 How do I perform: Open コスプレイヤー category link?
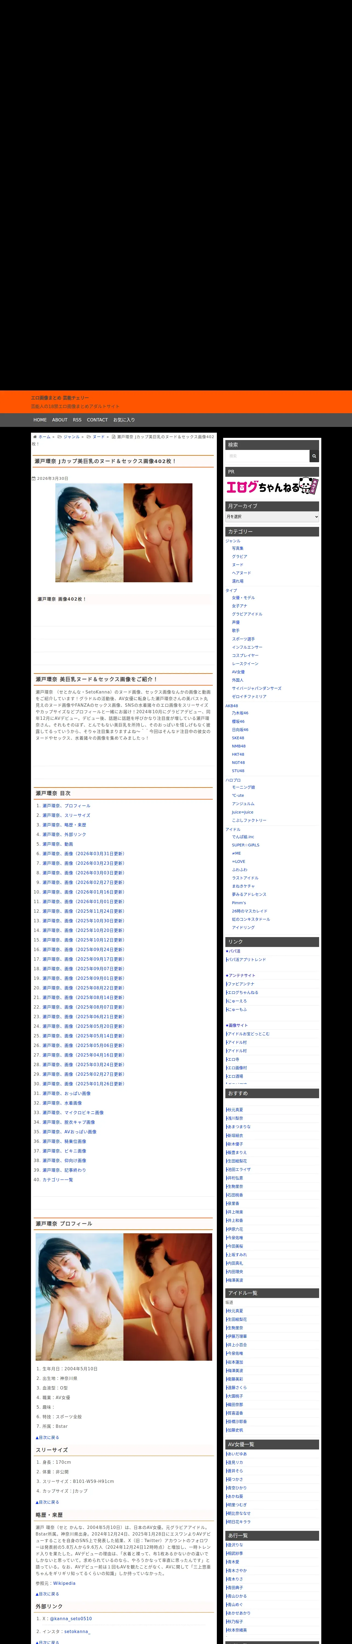(x=245, y=655)
